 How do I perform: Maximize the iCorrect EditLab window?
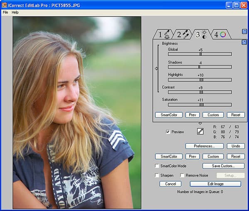point(236,5)
